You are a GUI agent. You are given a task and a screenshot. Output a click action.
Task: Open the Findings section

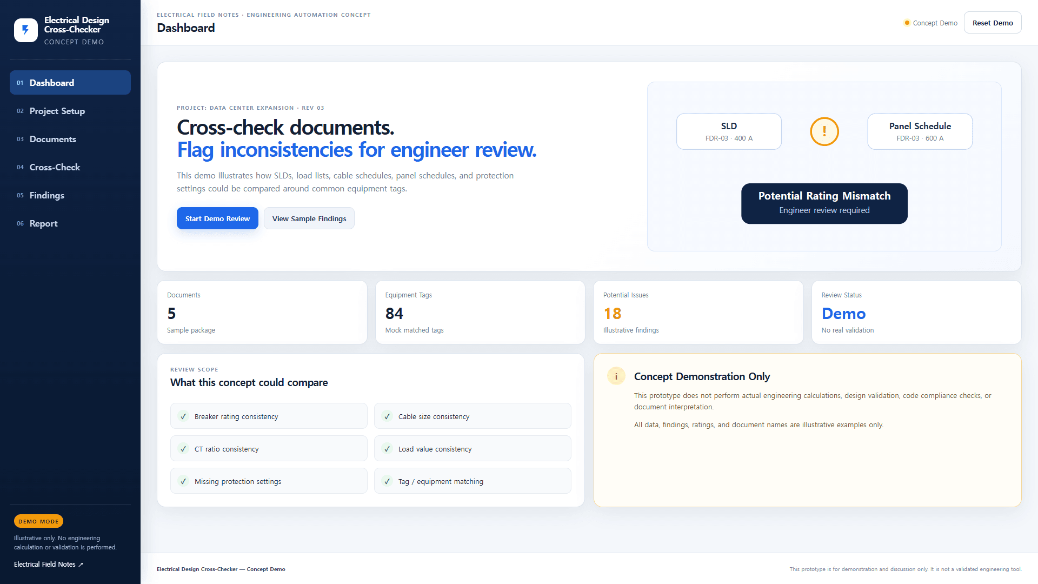[70, 195]
